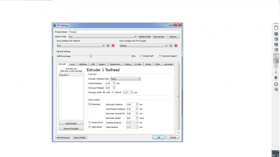Switch to the Other tab
Screen dimensions: 280x157
157,64
